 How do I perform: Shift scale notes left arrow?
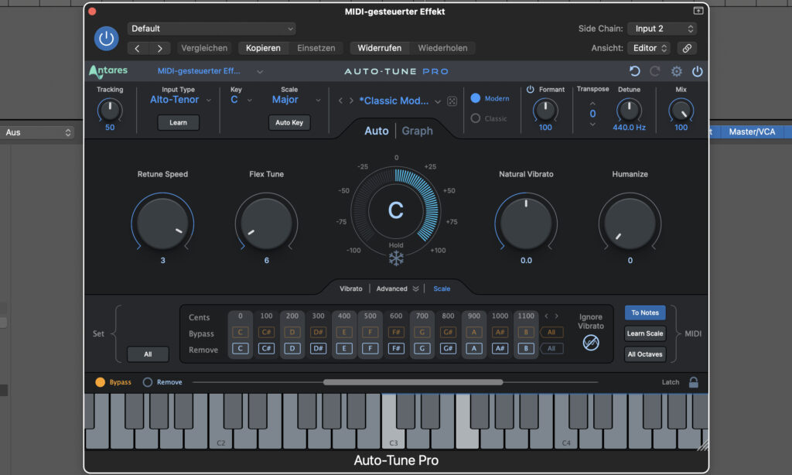[x=546, y=316]
